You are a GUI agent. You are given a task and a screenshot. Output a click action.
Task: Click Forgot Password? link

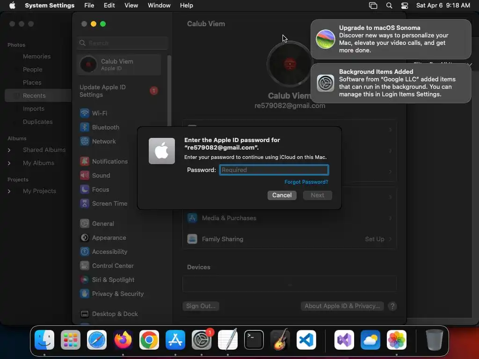coord(306,182)
